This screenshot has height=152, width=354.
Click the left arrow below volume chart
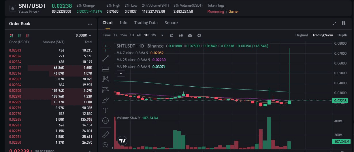click(112, 148)
